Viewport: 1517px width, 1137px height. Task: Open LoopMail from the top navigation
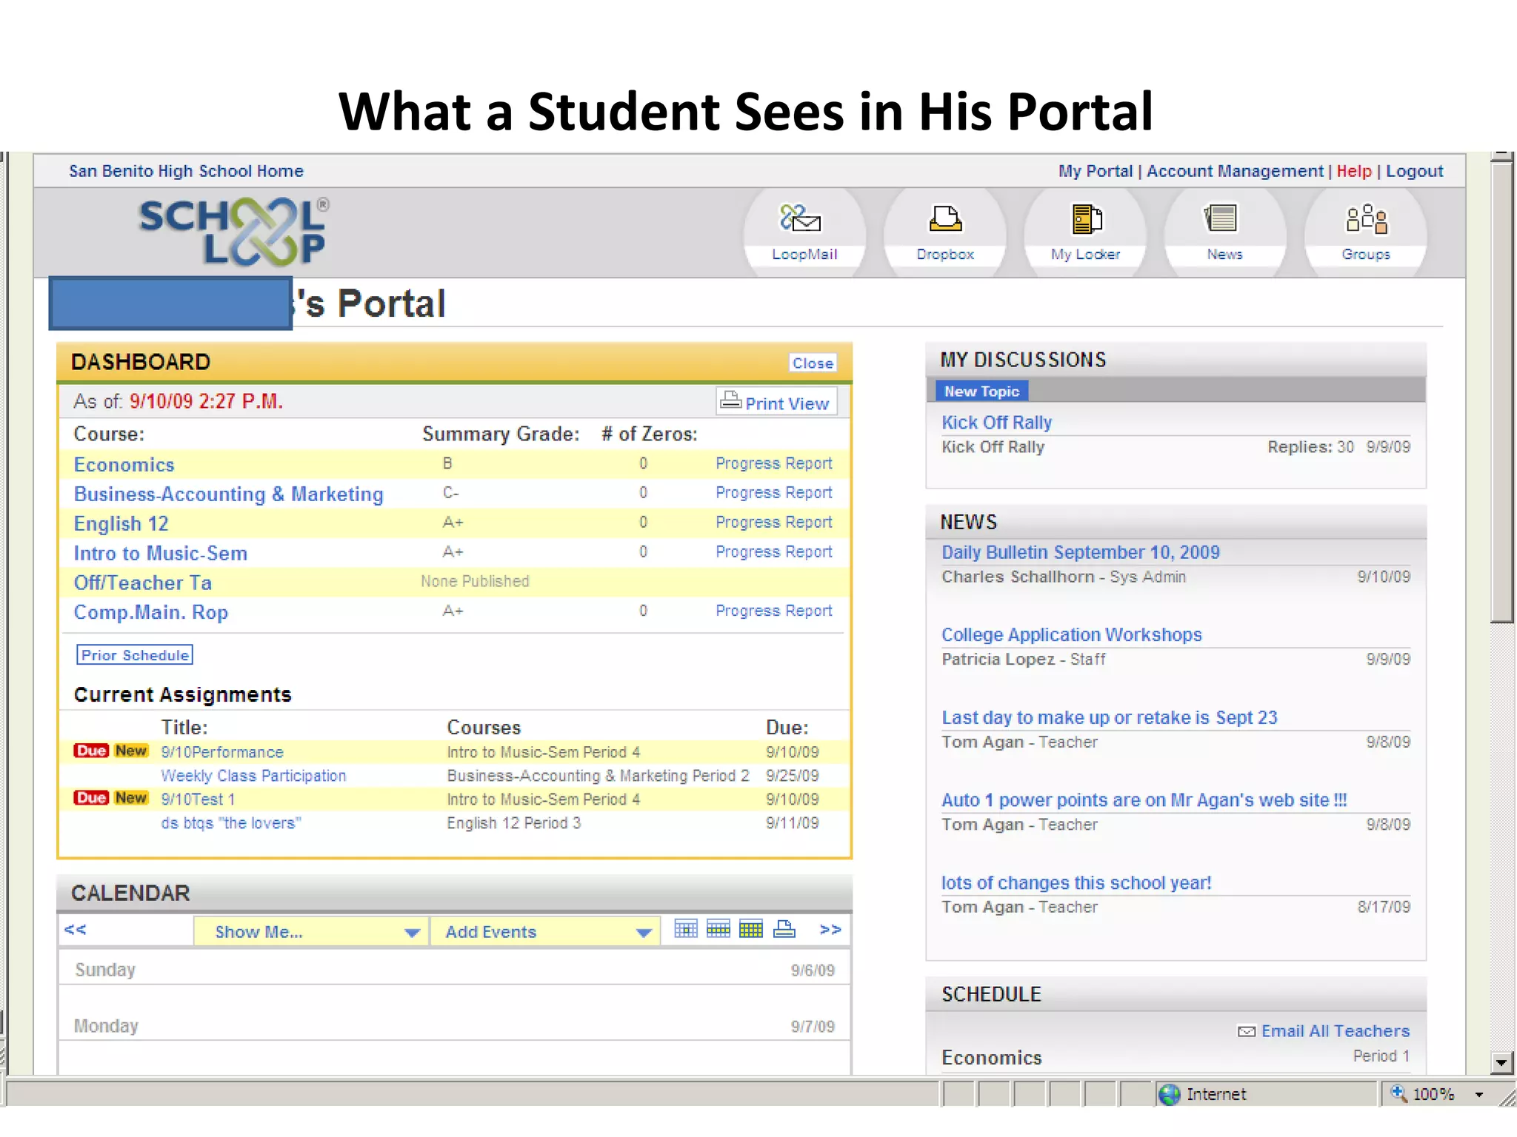pyautogui.click(x=803, y=230)
